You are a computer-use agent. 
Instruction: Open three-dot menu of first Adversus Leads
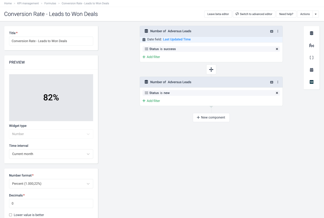pos(278,31)
